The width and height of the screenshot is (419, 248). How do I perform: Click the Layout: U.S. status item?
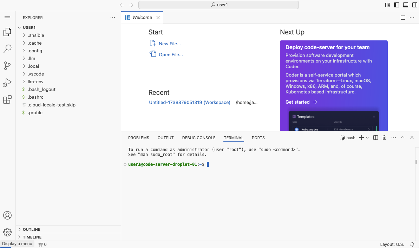tap(392, 244)
